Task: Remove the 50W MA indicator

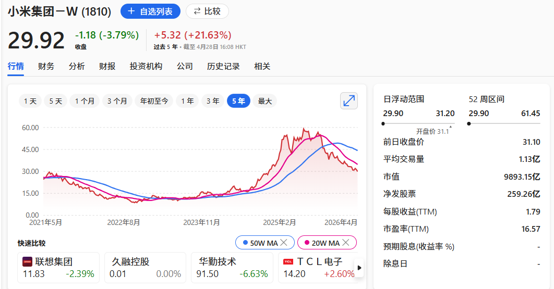Action: coord(284,243)
